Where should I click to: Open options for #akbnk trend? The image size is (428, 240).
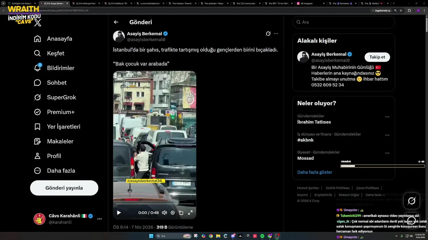click(x=387, y=135)
